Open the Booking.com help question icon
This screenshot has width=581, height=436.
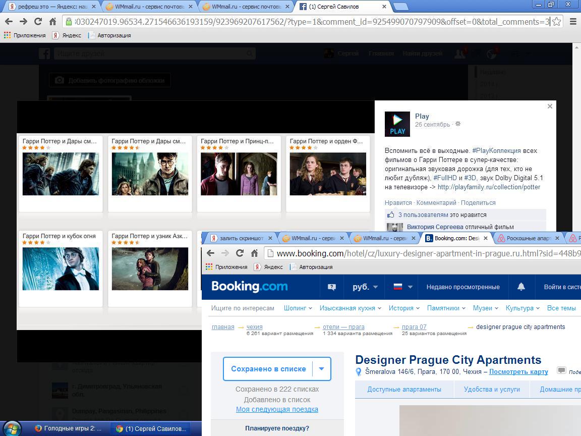click(332, 287)
